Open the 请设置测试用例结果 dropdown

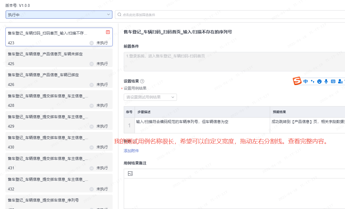click(150, 97)
